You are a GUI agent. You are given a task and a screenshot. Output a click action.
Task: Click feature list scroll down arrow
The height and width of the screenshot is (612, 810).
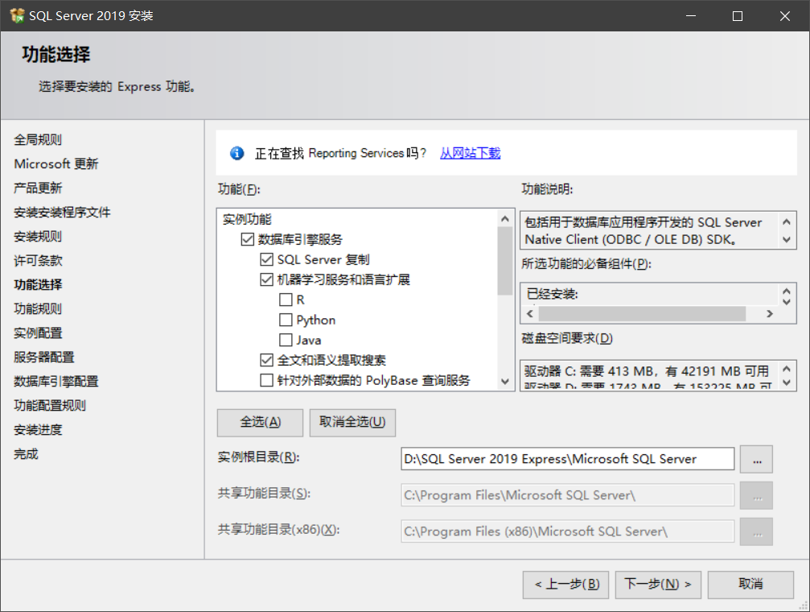[x=504, y=382]
